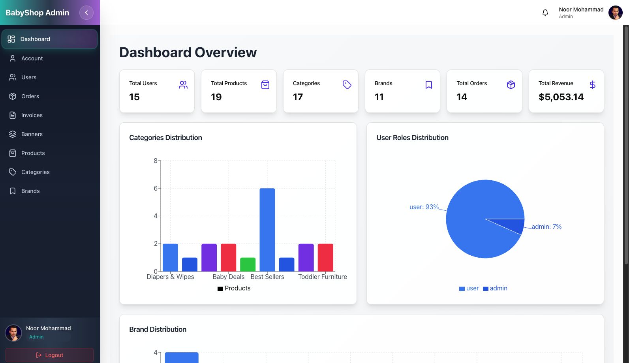Click the Banners layers icon in sidebar

coord(13,134)
